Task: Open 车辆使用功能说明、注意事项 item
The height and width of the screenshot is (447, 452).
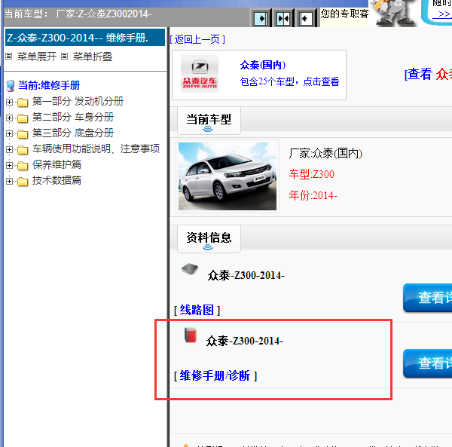Action: click(96, 148)
